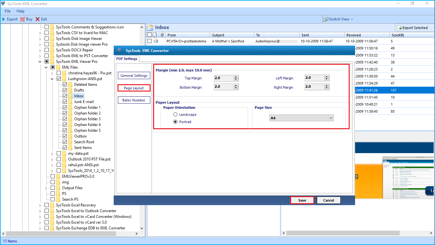Click the Received column header
435x245 pixels.
click(x=367, y=35)
